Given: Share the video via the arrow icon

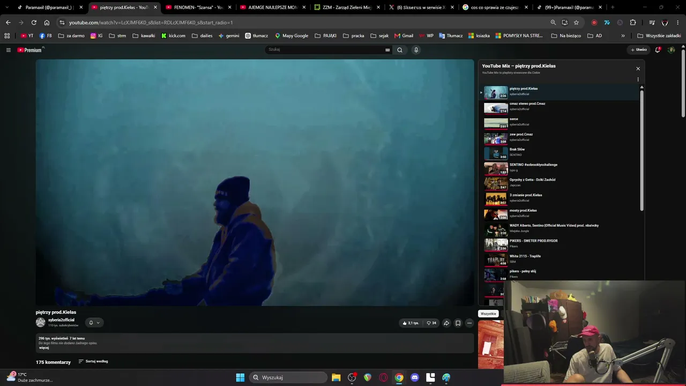Looking at the screenshot, I should [x=446, y=323].
